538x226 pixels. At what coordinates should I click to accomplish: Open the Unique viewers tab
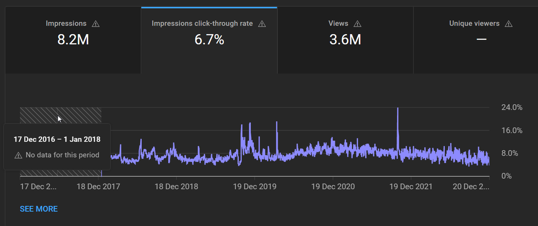click(475, 40)
